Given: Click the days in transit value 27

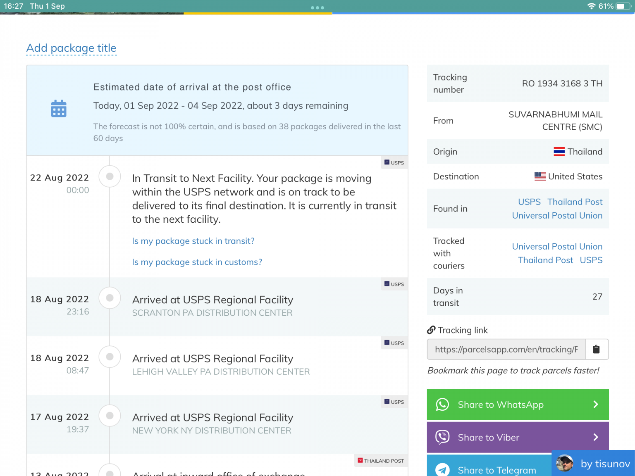Looking at the screenshot, I should 597,297.
